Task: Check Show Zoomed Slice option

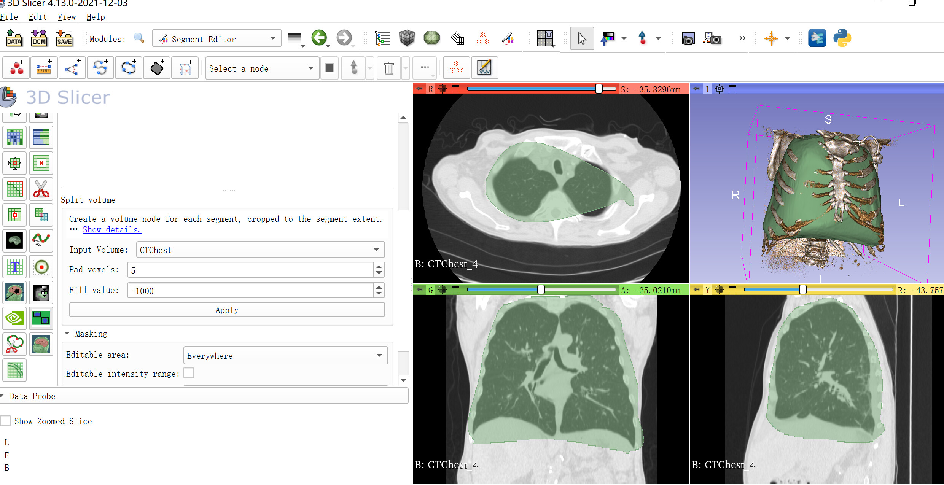Action: click(x=6, y=421)
